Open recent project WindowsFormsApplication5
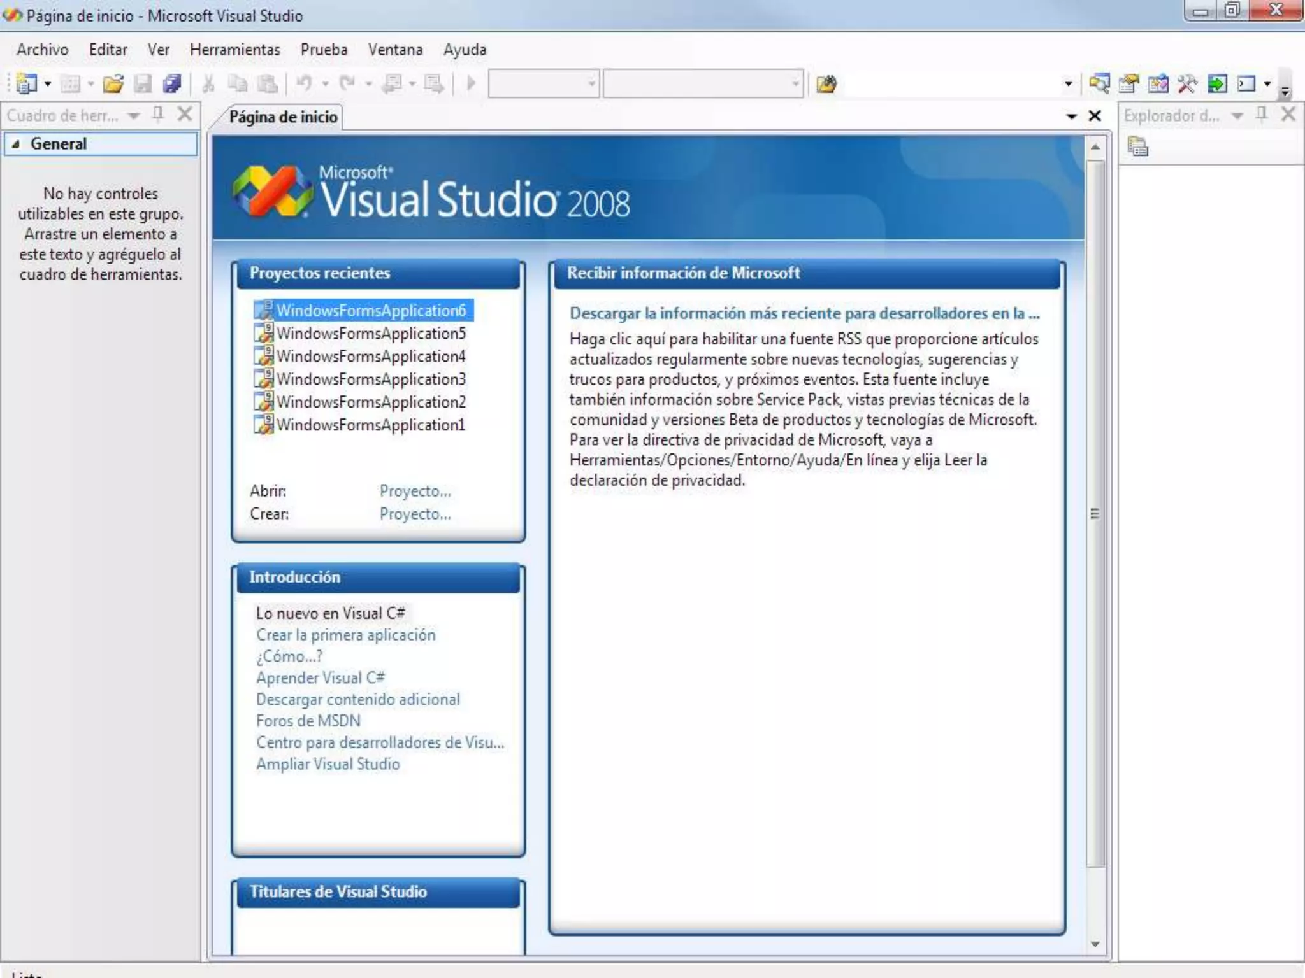The height and width of the screenshot is (978, 1305). coord(371,333)
